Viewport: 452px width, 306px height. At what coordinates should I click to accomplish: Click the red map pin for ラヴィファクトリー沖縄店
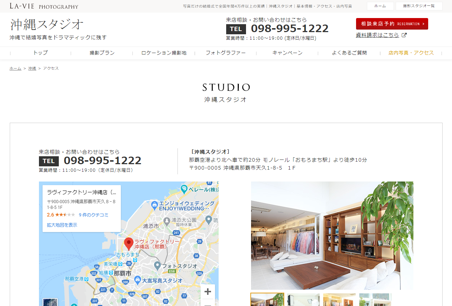point(128,244)
